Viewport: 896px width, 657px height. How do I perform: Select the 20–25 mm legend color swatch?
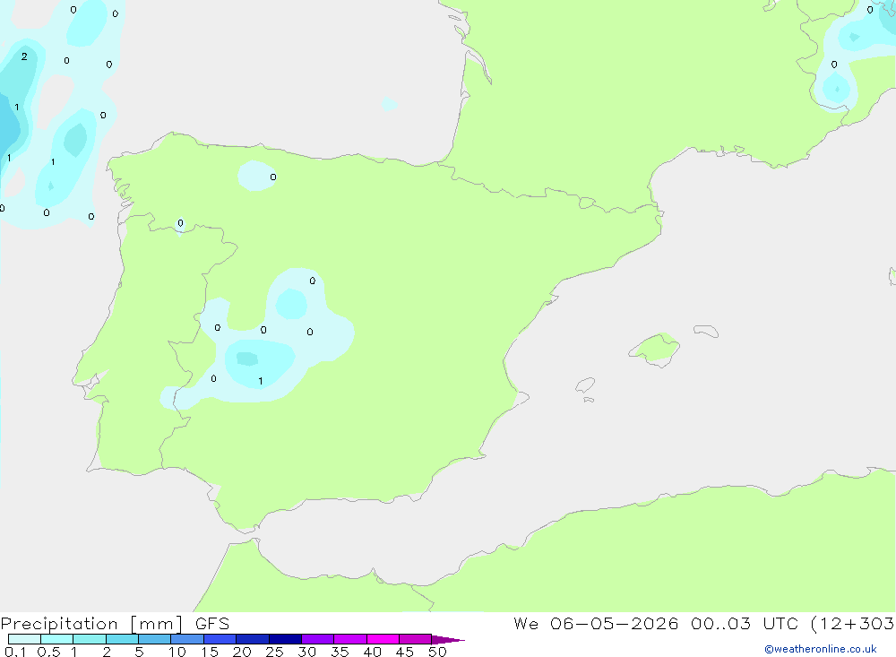253,639
